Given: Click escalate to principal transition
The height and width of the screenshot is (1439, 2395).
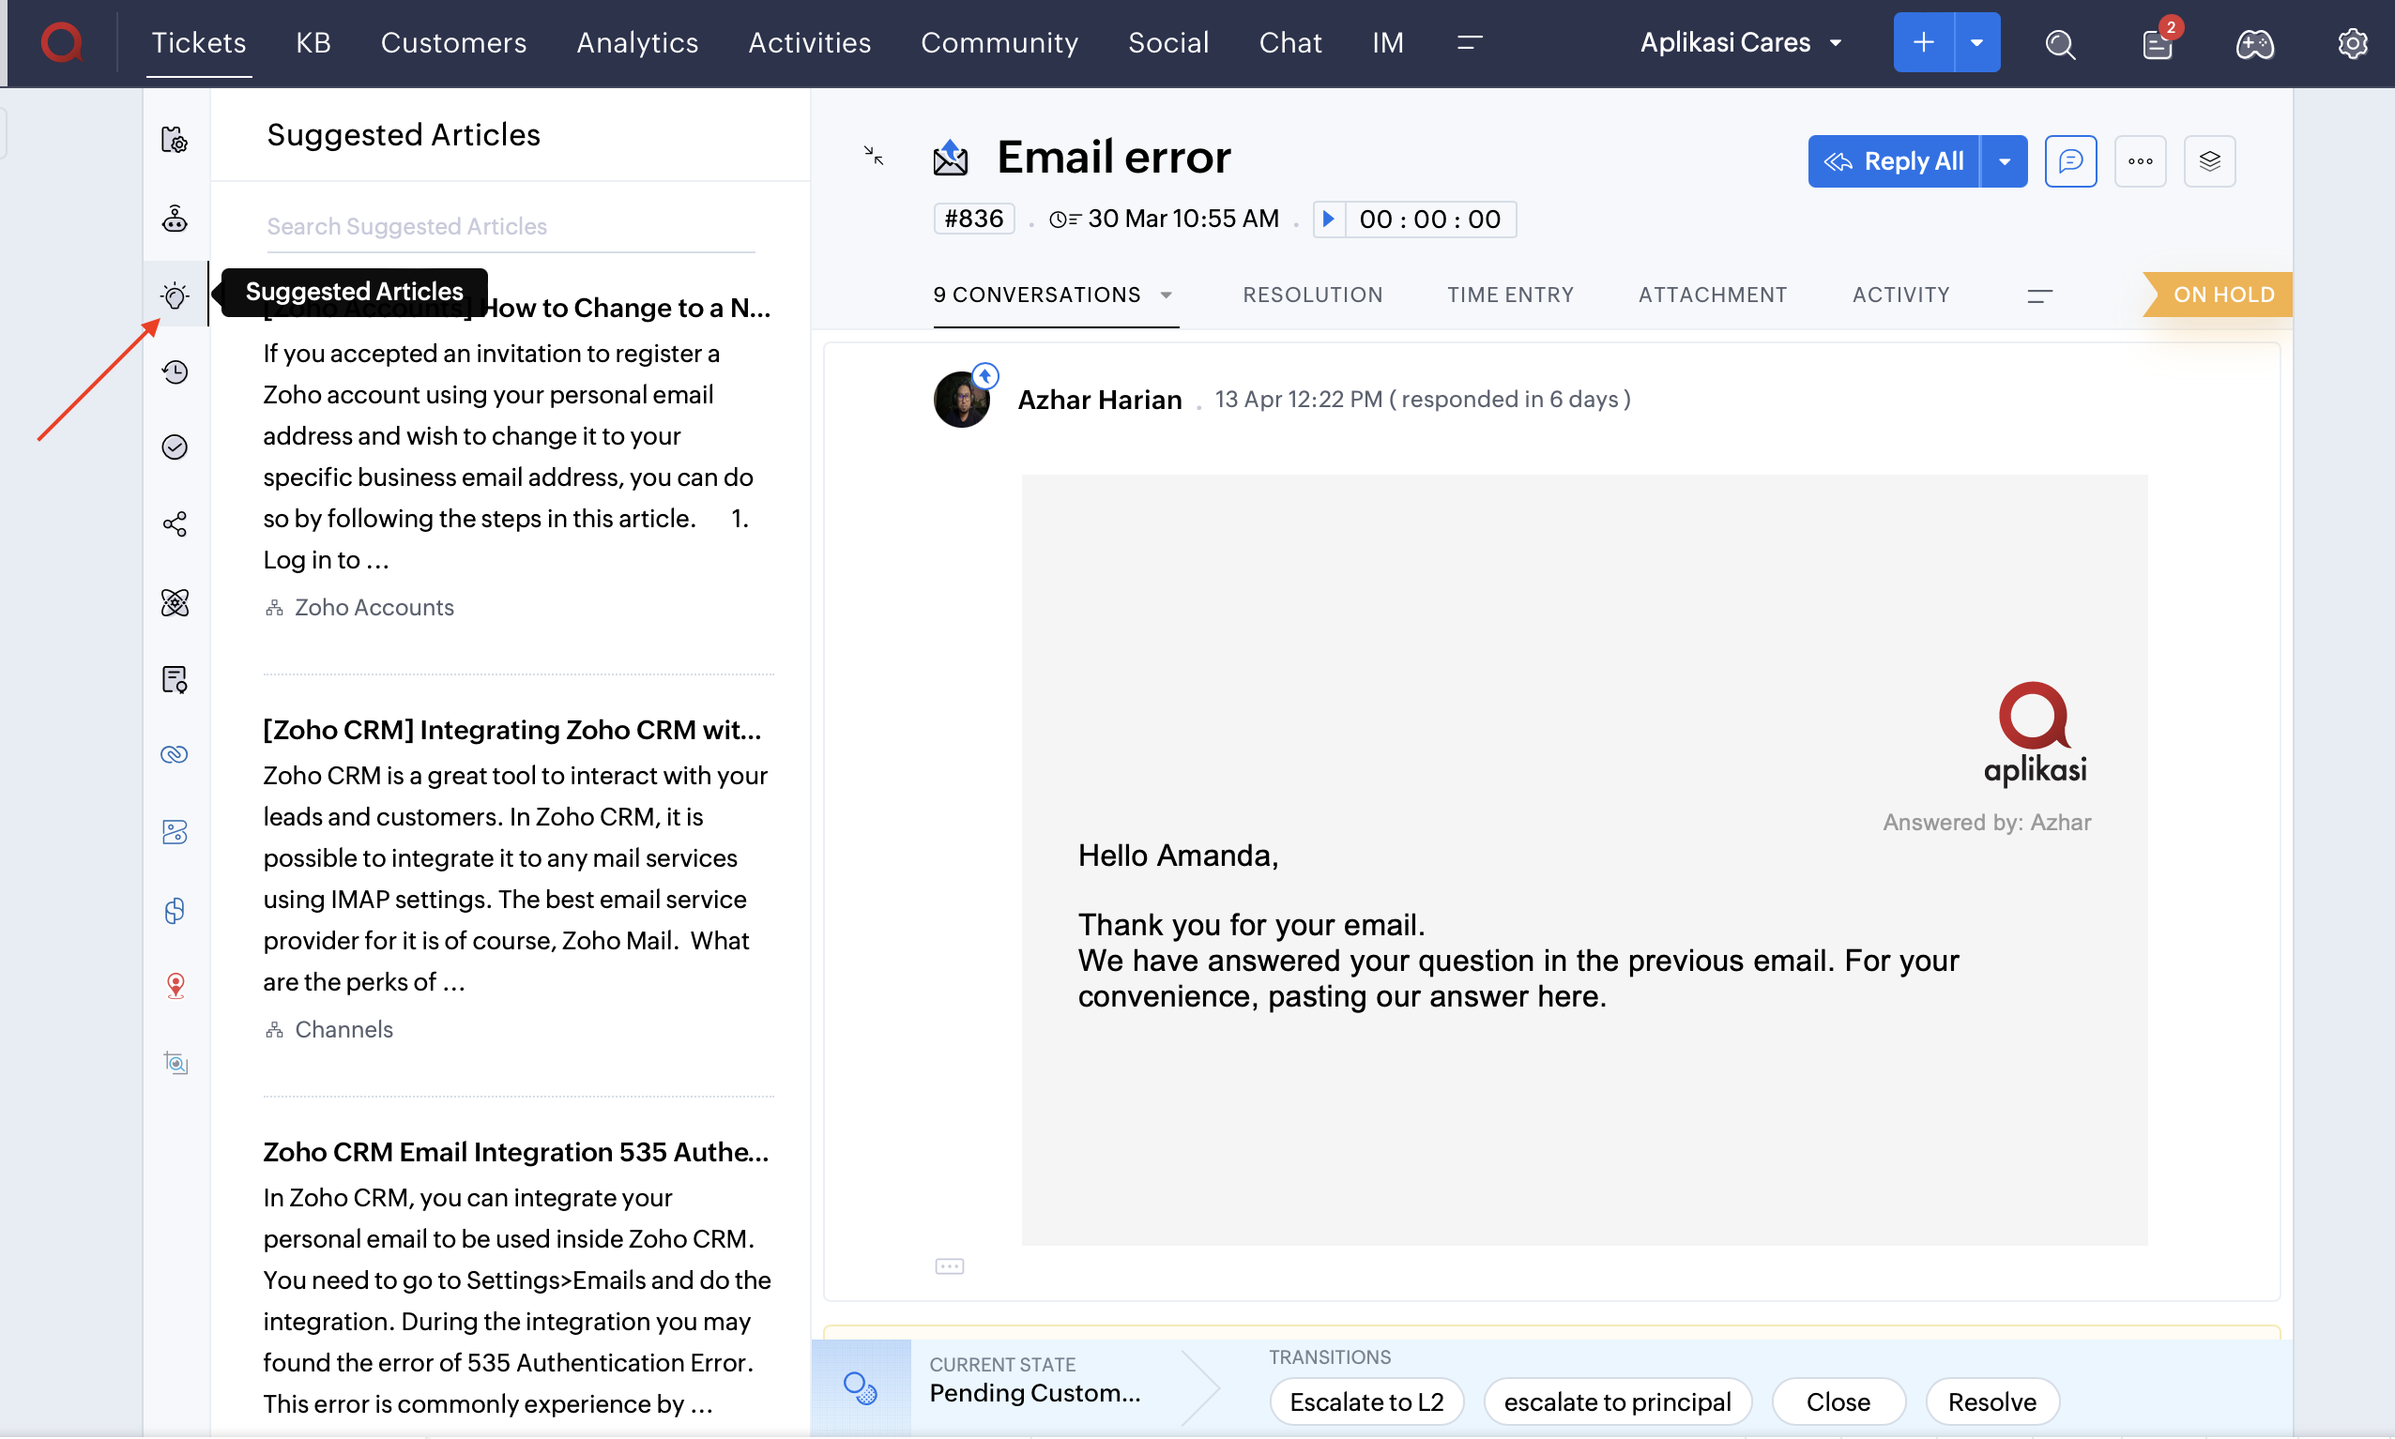Looking at the screenshot, I should pos(1617,1401).
